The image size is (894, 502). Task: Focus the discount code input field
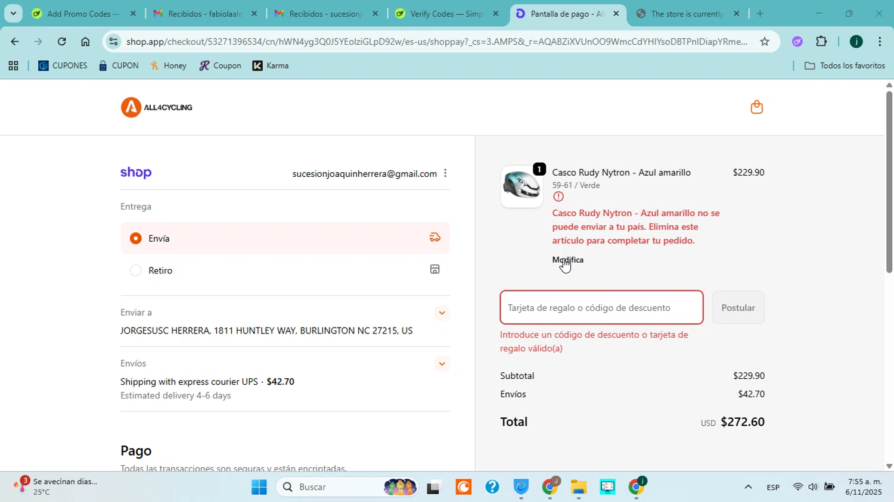(x=601, y=308)
